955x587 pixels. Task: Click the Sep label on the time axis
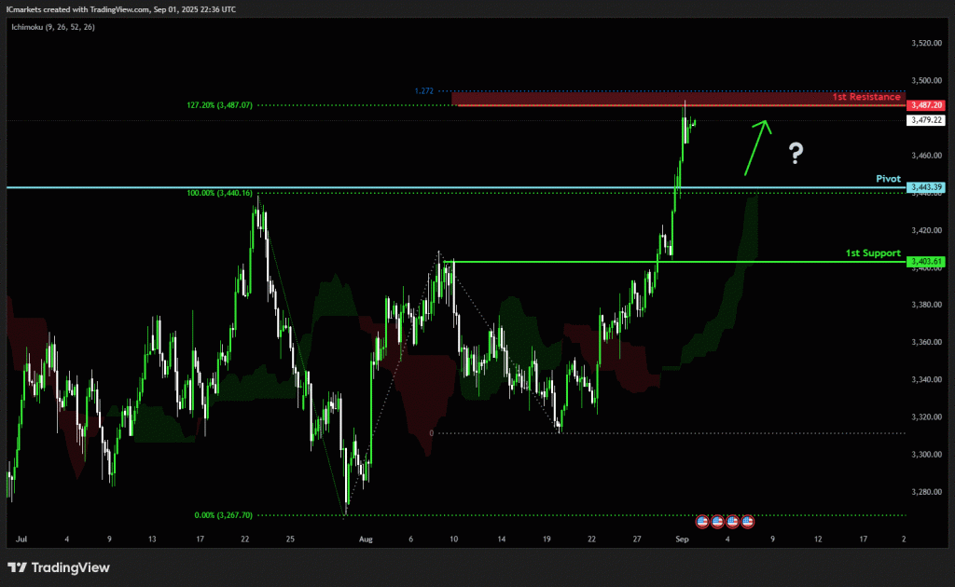point(682,539)
